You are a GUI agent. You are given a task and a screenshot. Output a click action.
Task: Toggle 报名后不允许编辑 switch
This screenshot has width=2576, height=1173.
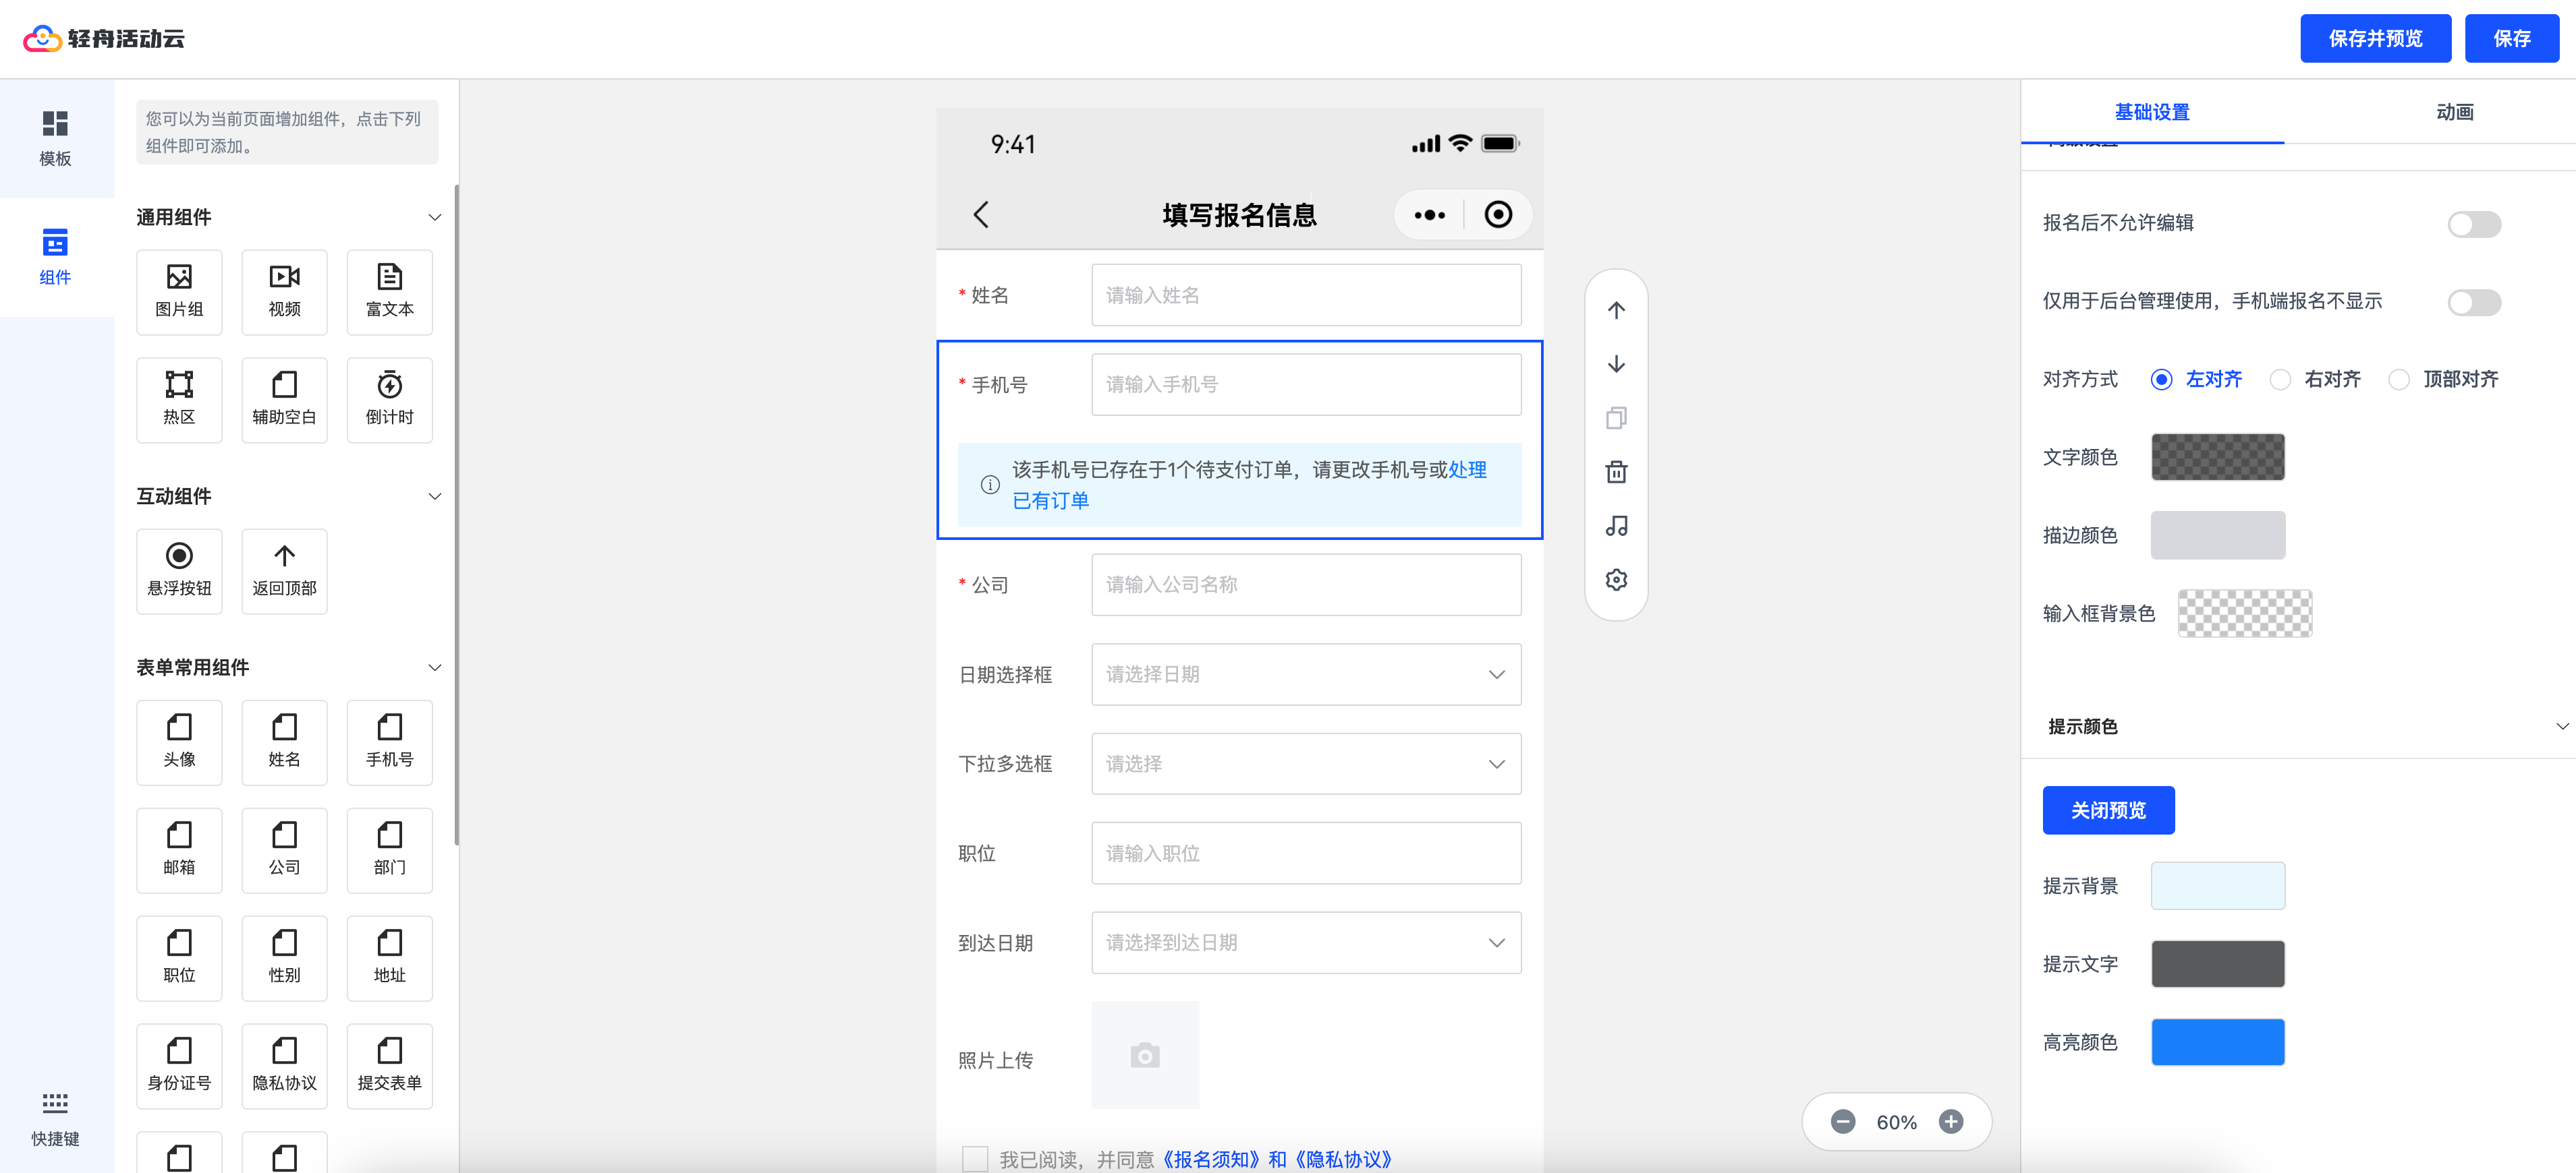(x=2474, y=224)
